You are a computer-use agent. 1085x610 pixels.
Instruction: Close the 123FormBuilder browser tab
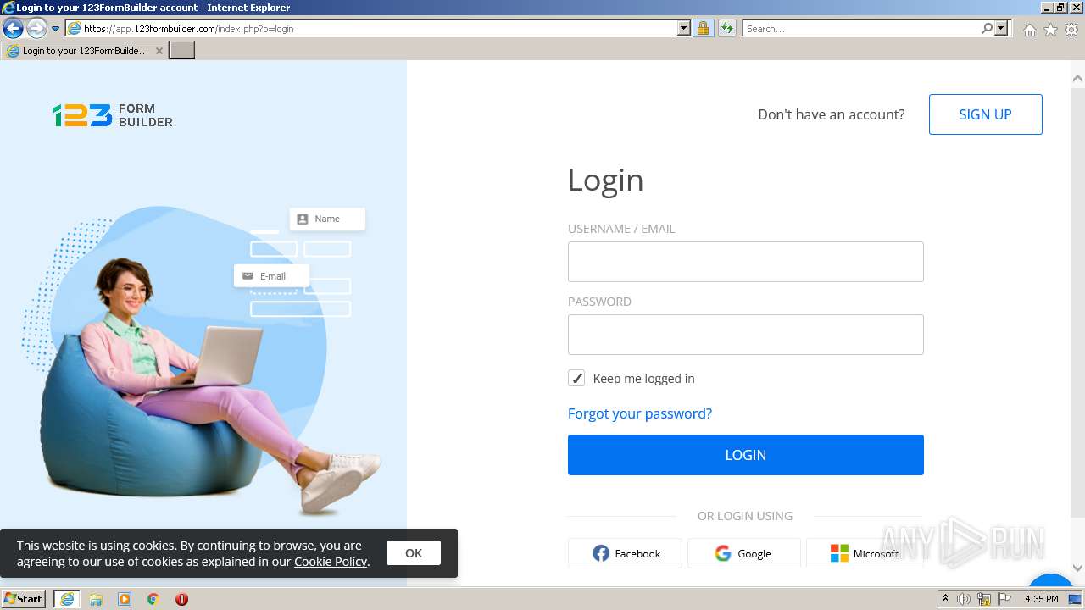coord(159,51)
